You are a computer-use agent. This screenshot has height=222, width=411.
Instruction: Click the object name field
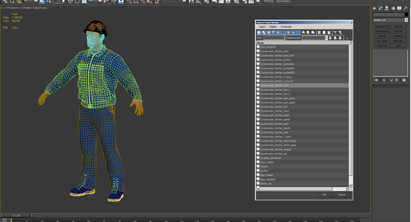388,14
